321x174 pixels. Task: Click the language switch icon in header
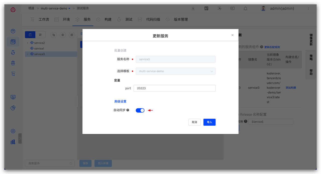pyautogui.click(x=206, y=8)
